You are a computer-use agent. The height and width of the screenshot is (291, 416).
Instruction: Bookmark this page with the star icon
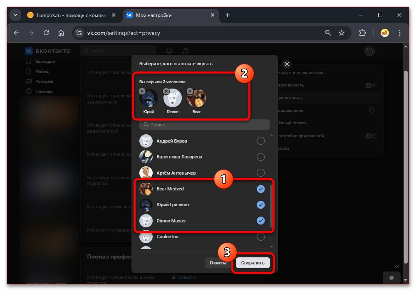click(342, 33)
